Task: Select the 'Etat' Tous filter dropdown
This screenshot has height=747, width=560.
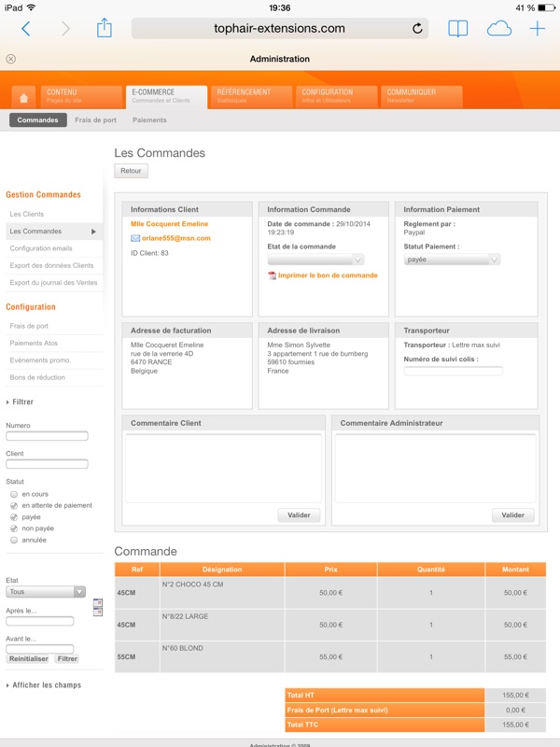Action: point(46,592)
